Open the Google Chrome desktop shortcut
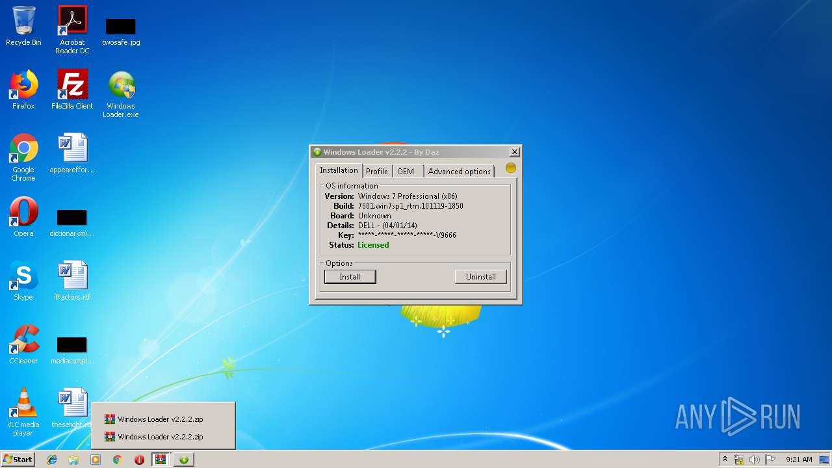 [23, 157]
